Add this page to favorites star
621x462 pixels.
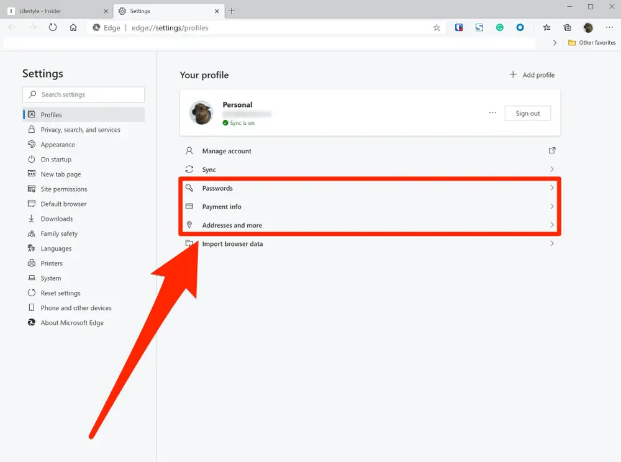[437, 27]
